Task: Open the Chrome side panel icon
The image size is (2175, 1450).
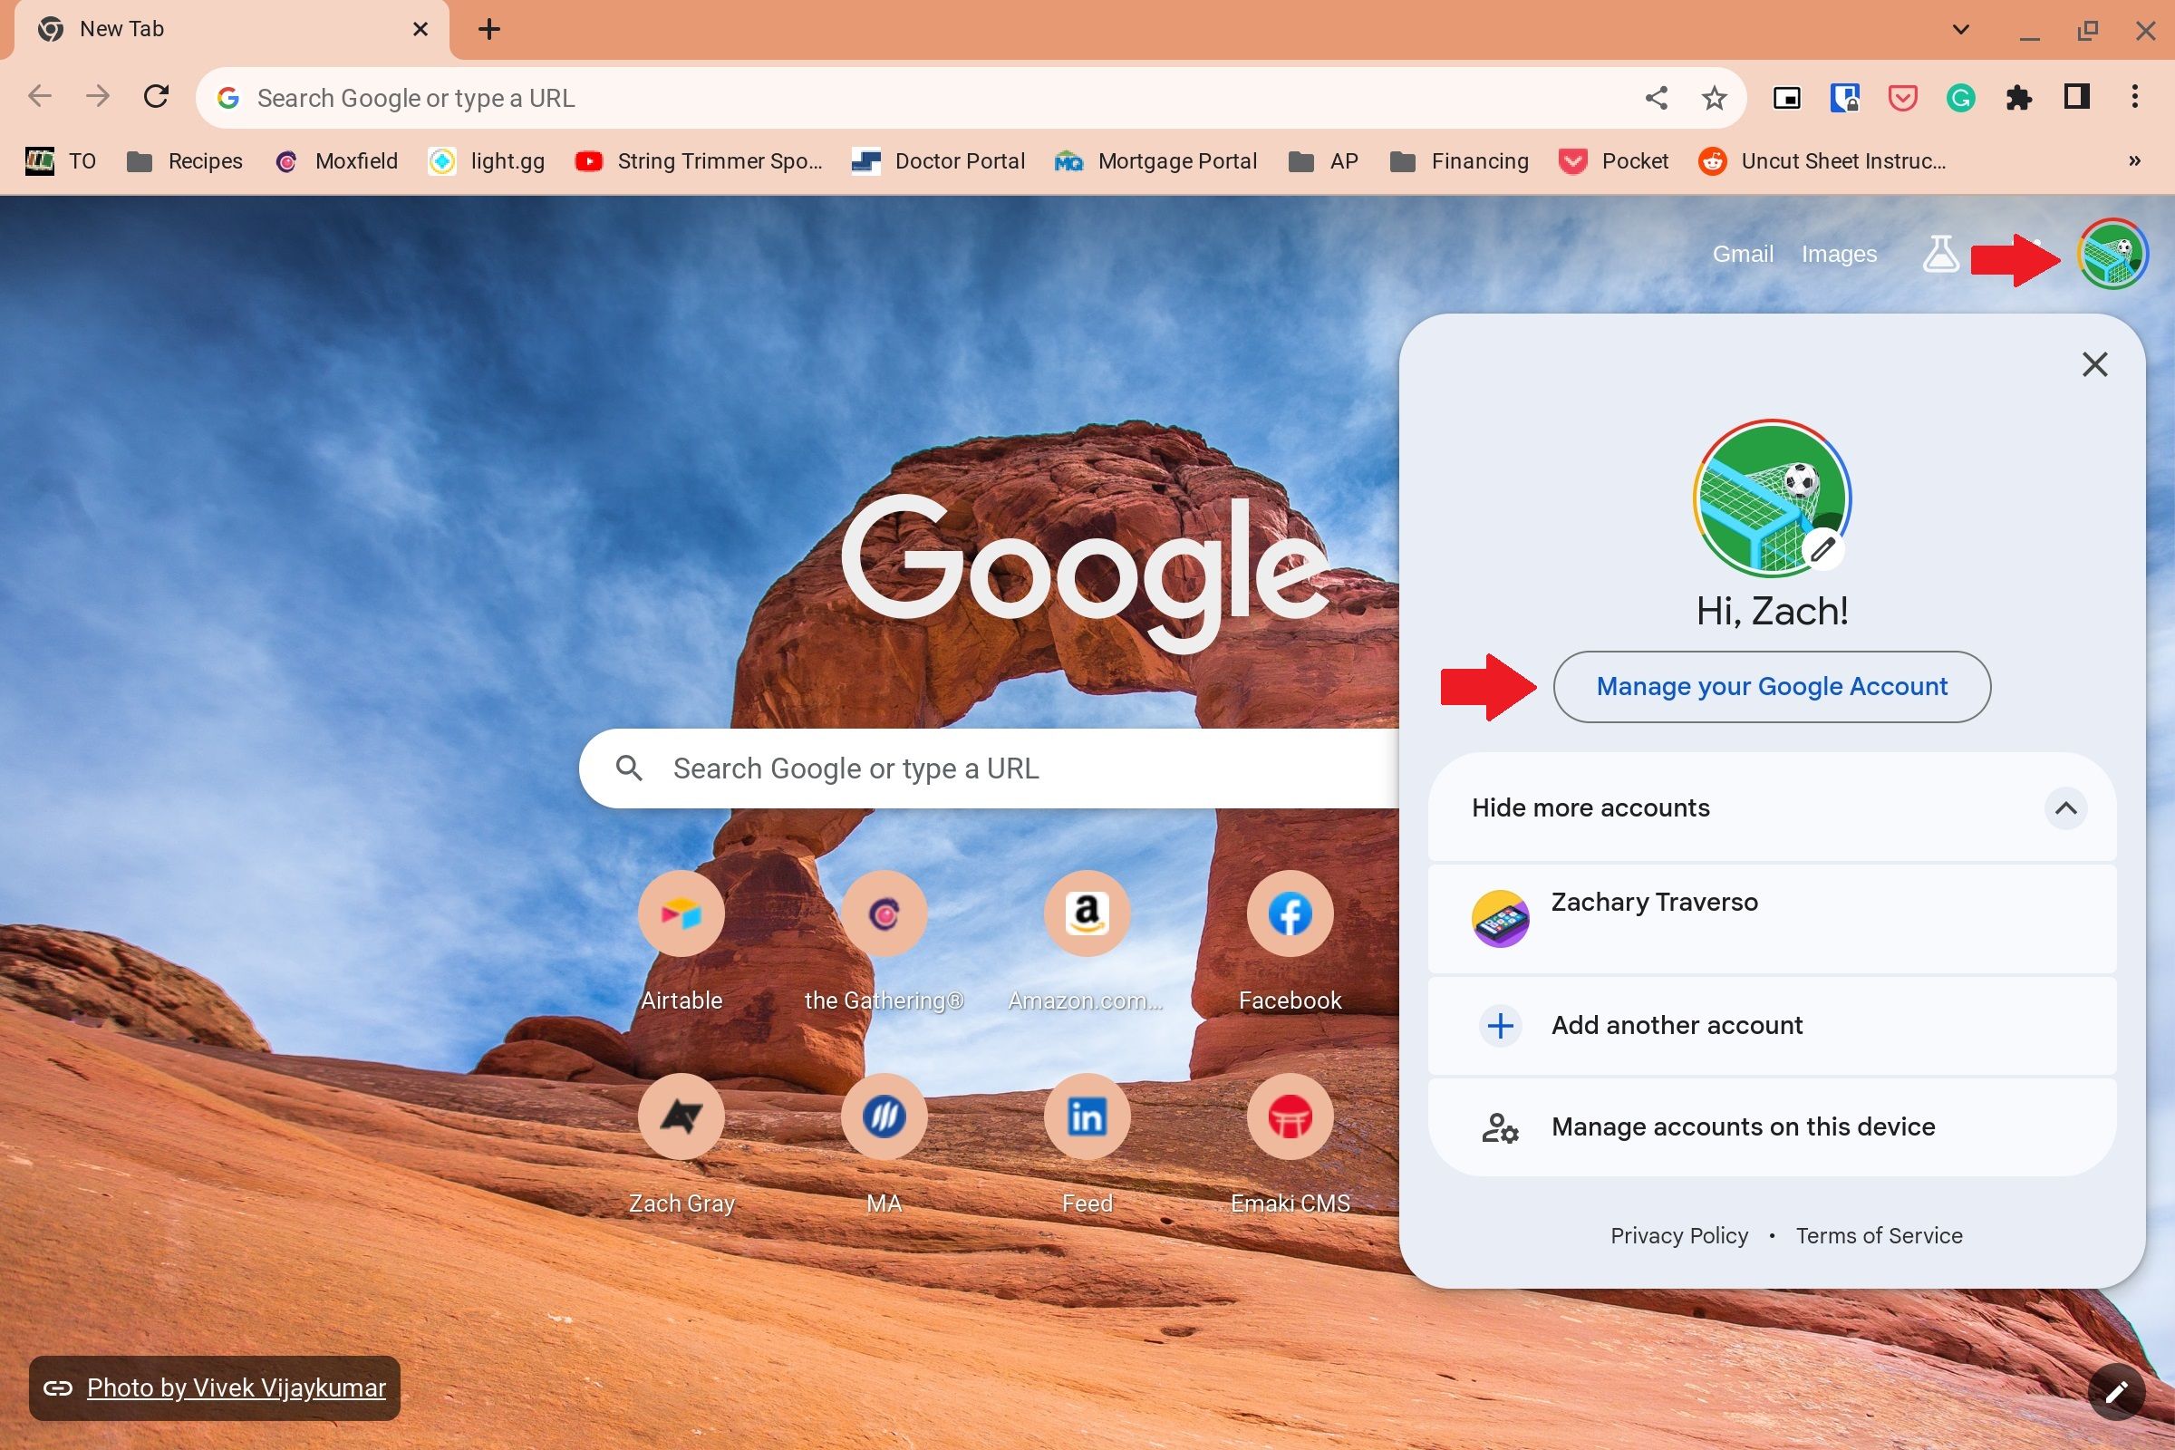Action: pos(2077,97)
